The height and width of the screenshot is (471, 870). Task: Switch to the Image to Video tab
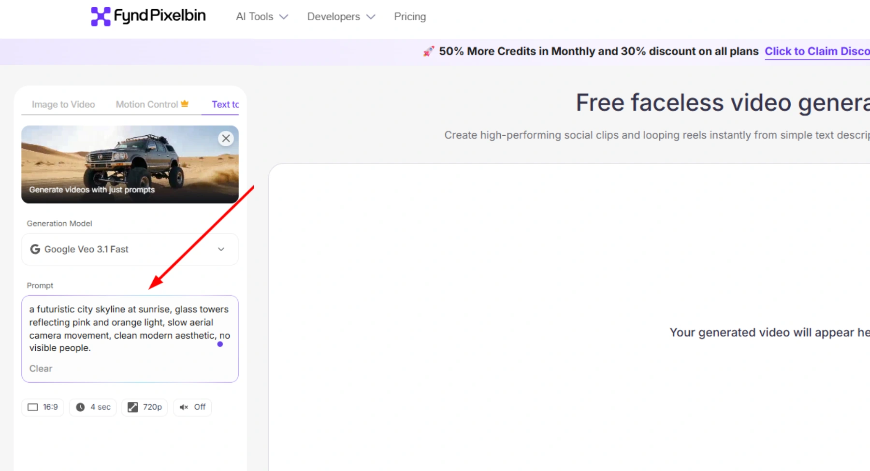pyautogui.click(x=63, y=104)
